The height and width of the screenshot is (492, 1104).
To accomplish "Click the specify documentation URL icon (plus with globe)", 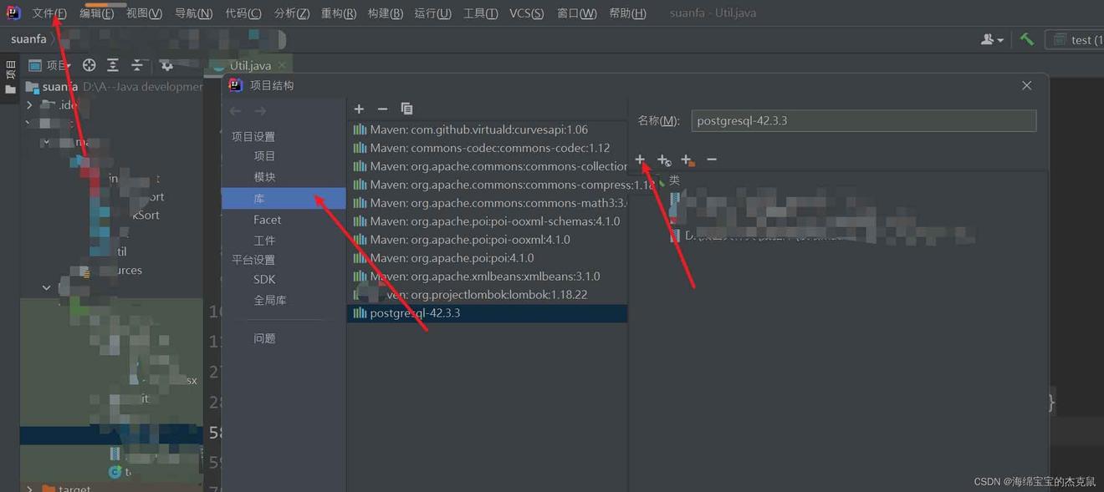I will click(x=664, y=160).
